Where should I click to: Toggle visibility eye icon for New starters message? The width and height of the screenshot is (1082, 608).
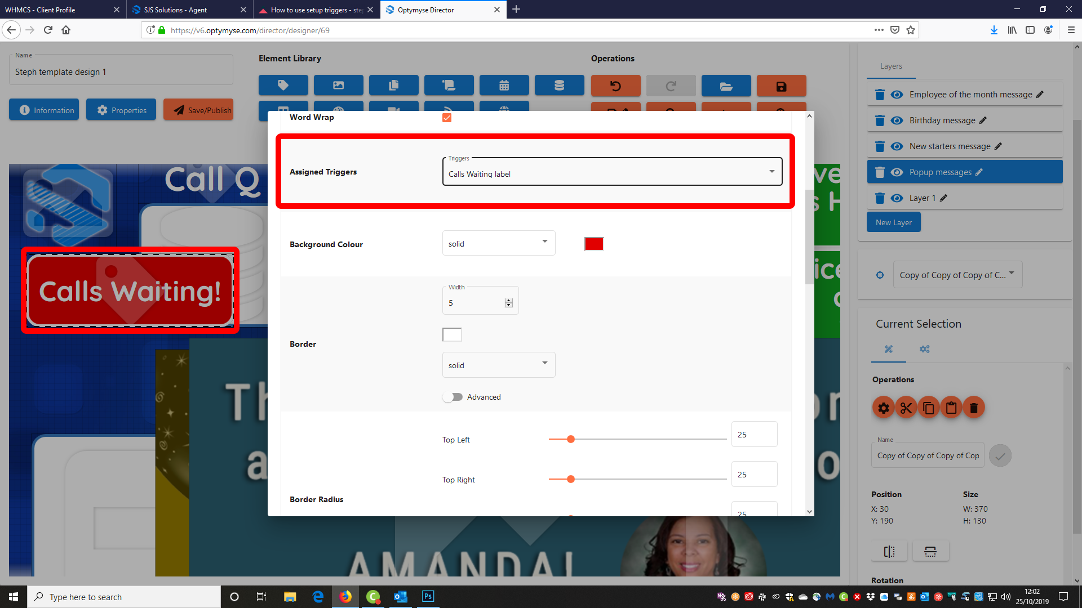(898, 146)
